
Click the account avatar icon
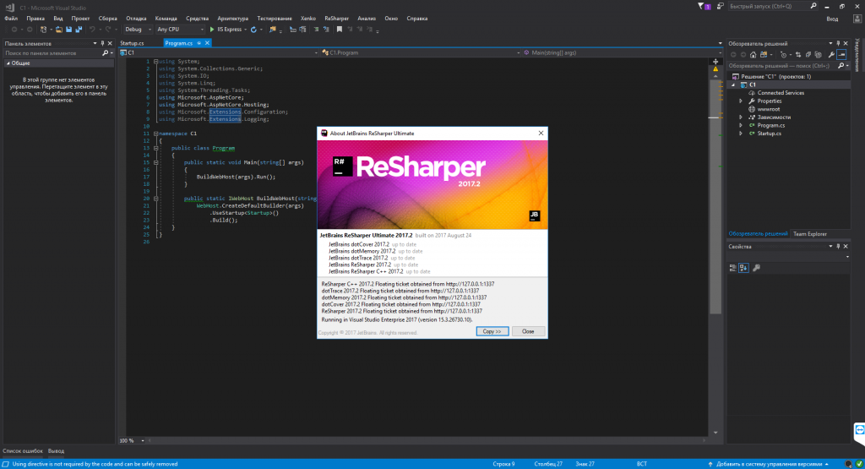pyautogui.click(x=857, y=19)
